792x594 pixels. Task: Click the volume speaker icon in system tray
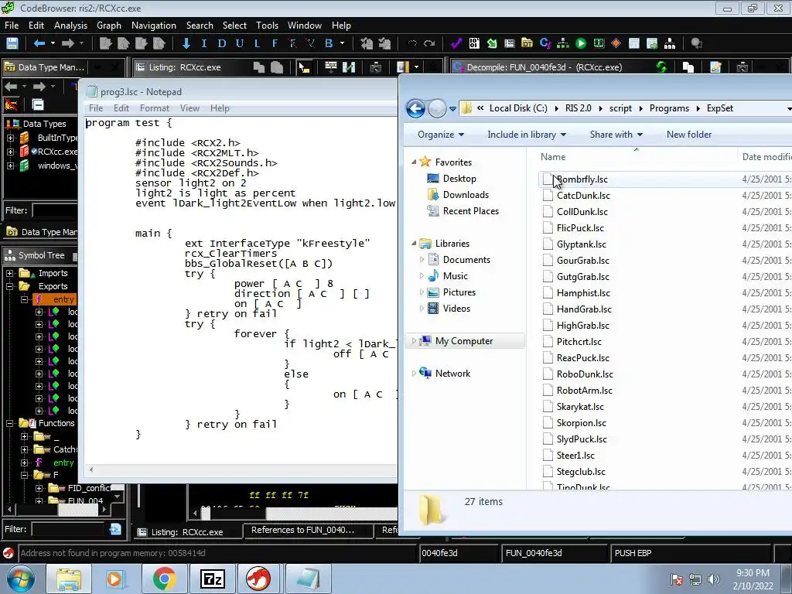click(x=713, y=579)
